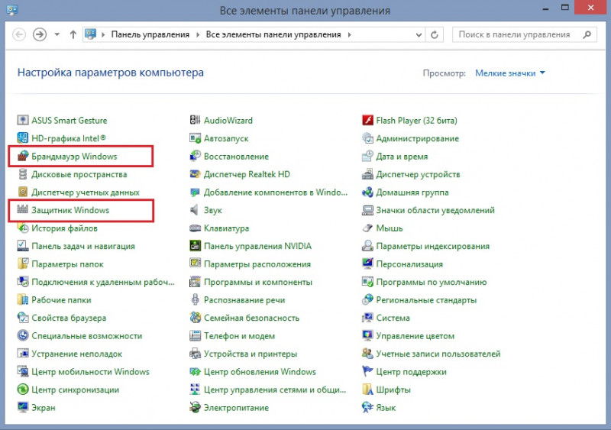This screenshot has width=611, height=430.
Task: Open Параметры индексирования link
Action: 432,246
